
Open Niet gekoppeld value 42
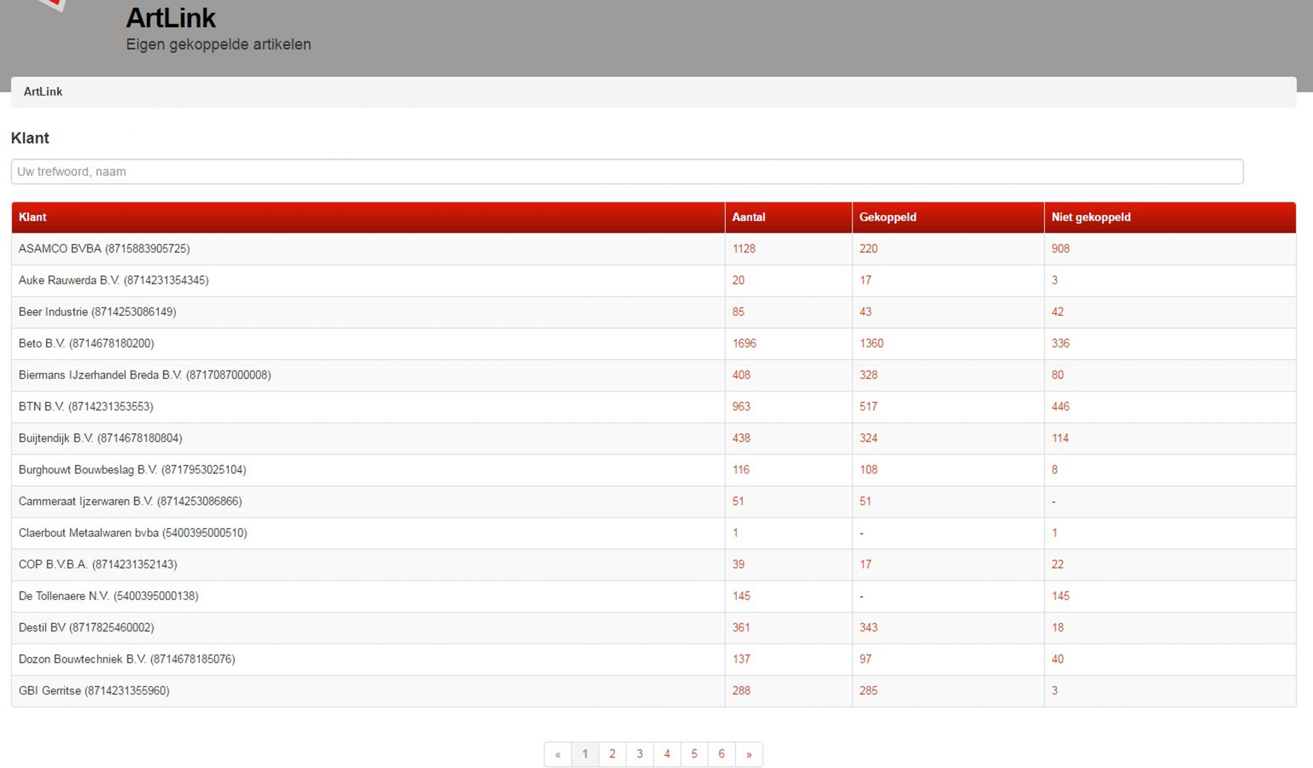point(1057,312)
